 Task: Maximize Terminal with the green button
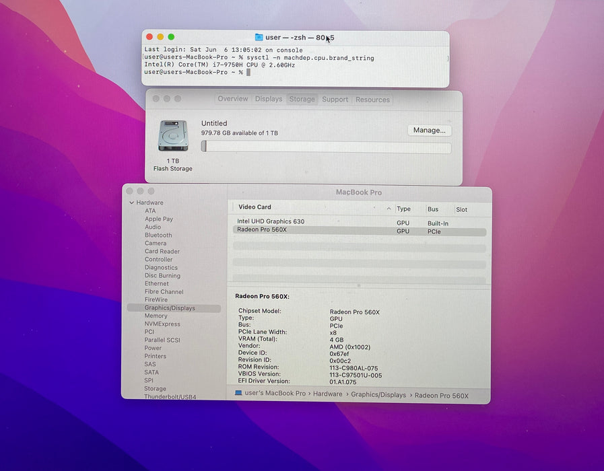171,37
